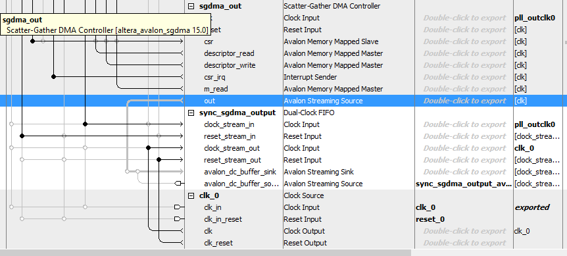Select the clk_0 component name in Name column

[x=209, y=195]
